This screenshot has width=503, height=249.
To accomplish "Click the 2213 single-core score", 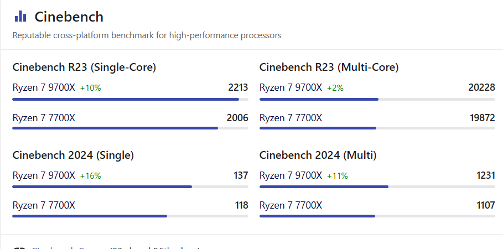I will [x=238, y=87].
